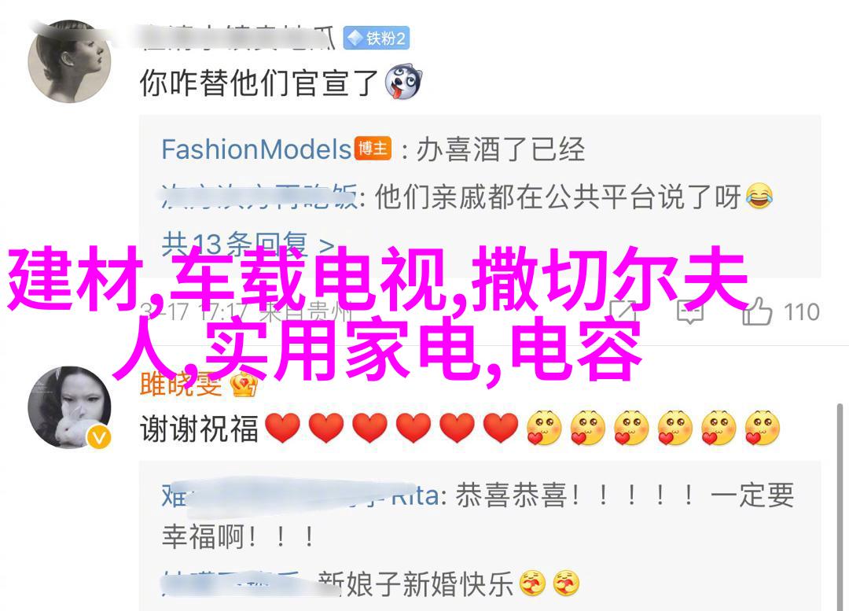849x611 pixels.
Task: Click the crown VIP badge icon
Action: 244,385
